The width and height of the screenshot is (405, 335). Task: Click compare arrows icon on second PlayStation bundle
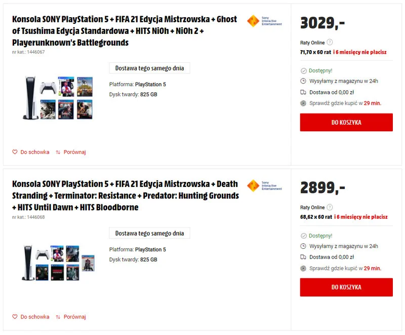point(58,317)
